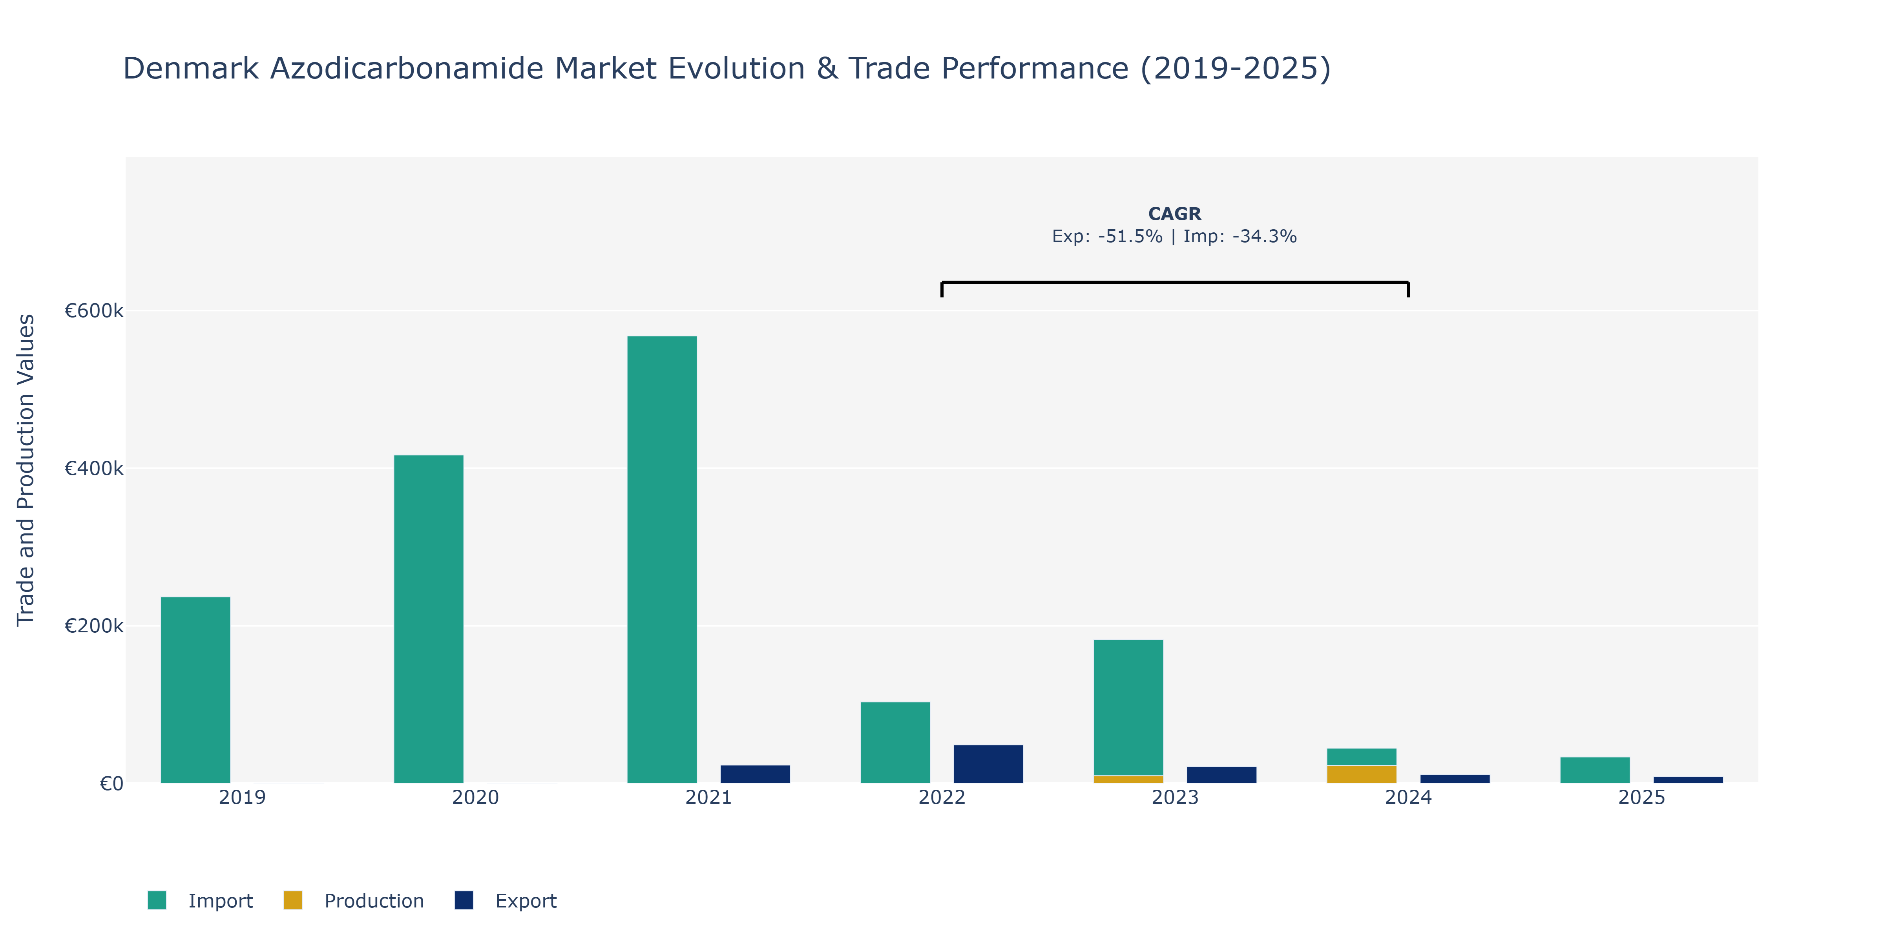Viewport: 1884px width, 942px height.
Task: Select the 2023 gold Production bar segment
Action: point(1128,780)
